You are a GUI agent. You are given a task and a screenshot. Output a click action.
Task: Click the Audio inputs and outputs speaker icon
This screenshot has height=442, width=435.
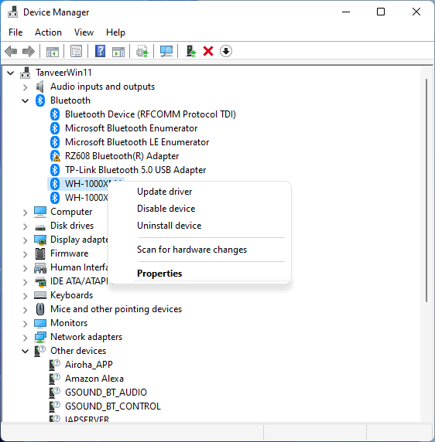point(40,87)
